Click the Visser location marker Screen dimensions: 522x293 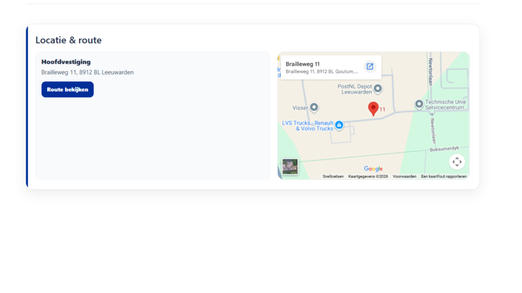314,107
